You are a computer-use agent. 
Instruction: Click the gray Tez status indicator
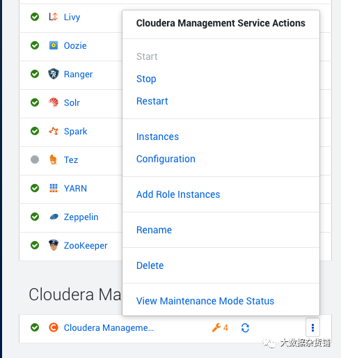[35, 159]
